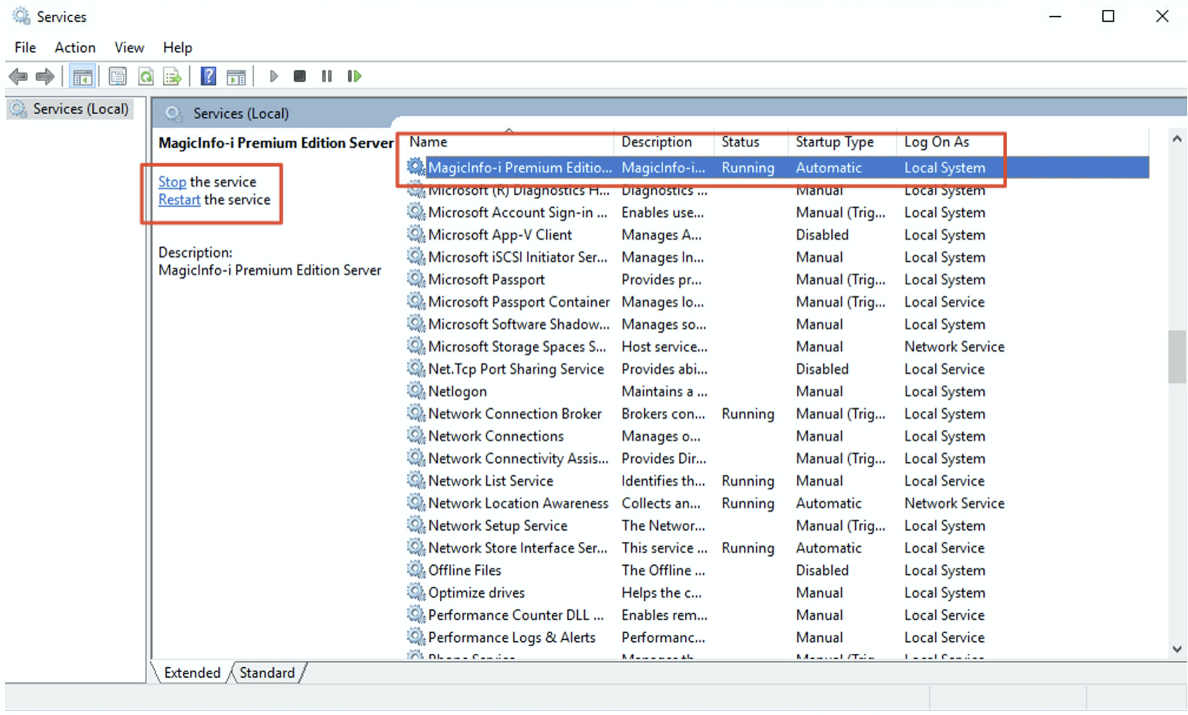Click gear icon next to Network Connections
The height and width of the screenshot is (715, 1188).
point(416,436)
